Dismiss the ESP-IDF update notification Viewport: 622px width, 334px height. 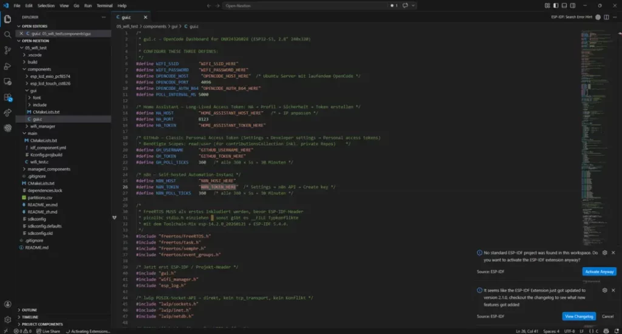[613, 290]
